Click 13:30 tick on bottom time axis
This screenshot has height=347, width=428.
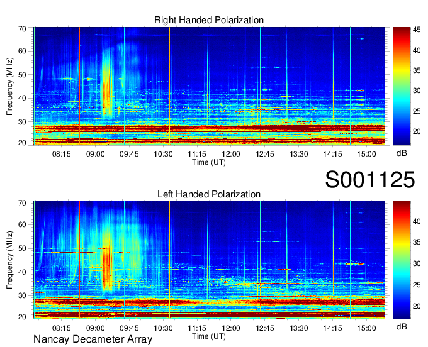tap(298, 328)
